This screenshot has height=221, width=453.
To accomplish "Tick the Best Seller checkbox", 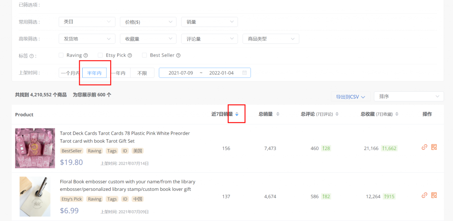I will pos(145,55).
